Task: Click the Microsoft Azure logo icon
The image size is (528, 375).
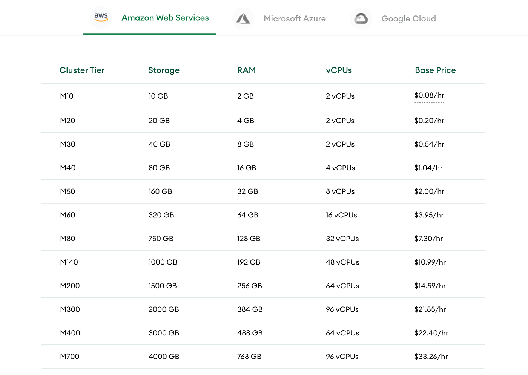Action: coord(243,18)
